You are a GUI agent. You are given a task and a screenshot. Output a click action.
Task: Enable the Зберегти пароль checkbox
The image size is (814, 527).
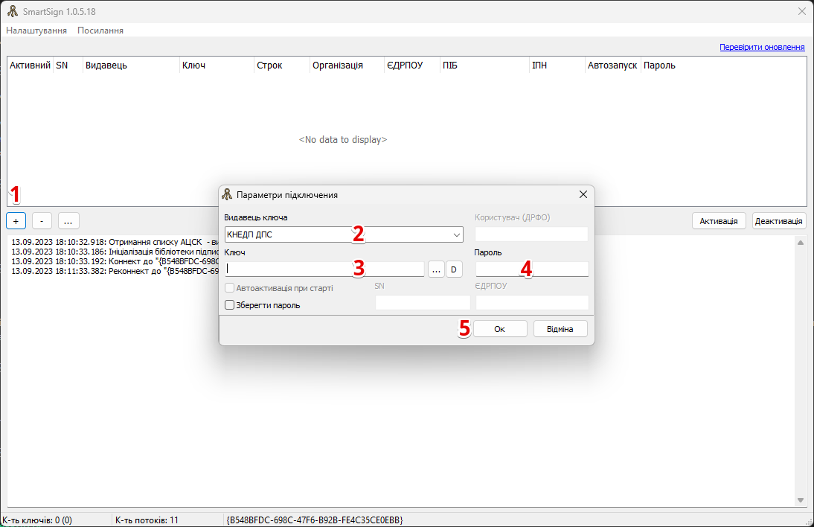(x=230, y=304)
